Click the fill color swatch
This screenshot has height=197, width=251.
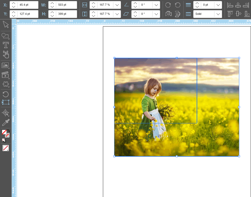4,132
